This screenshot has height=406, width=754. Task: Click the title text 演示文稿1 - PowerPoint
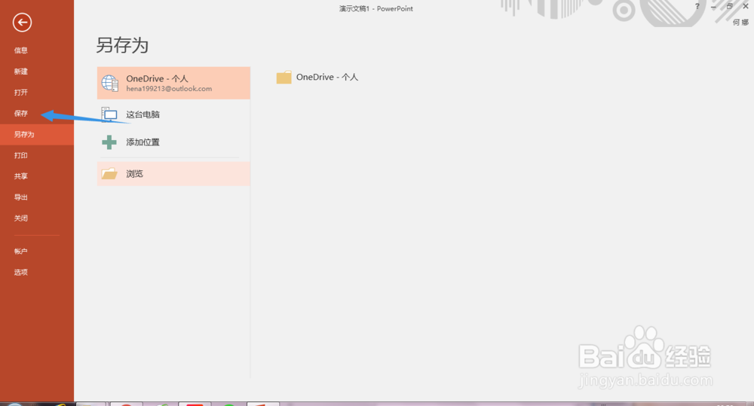pyautogui.click(x=376, y=8)
